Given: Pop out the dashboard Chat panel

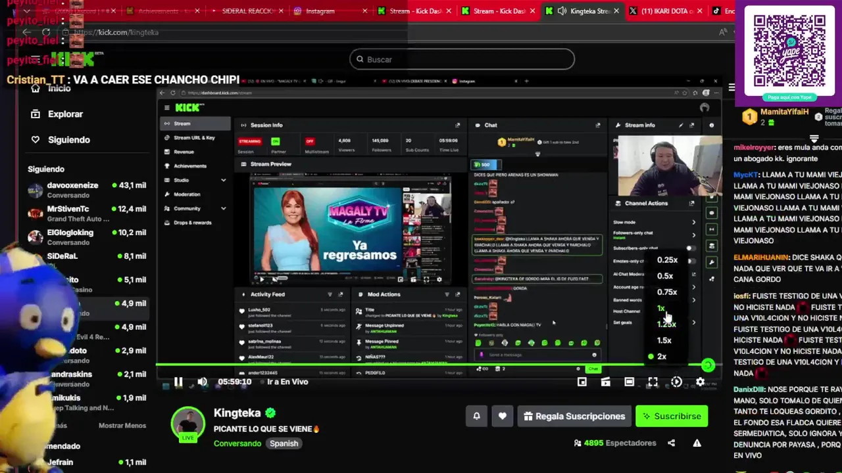Looking at the screenshot, I should pos(598,125).
